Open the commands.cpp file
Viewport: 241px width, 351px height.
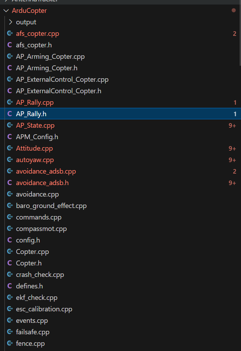(x=39, y=217)
